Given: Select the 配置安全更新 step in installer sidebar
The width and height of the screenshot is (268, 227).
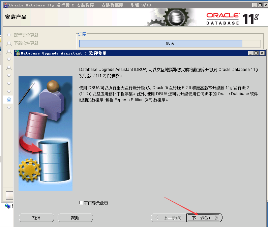Looking at the screenshot, I should 26,35.
